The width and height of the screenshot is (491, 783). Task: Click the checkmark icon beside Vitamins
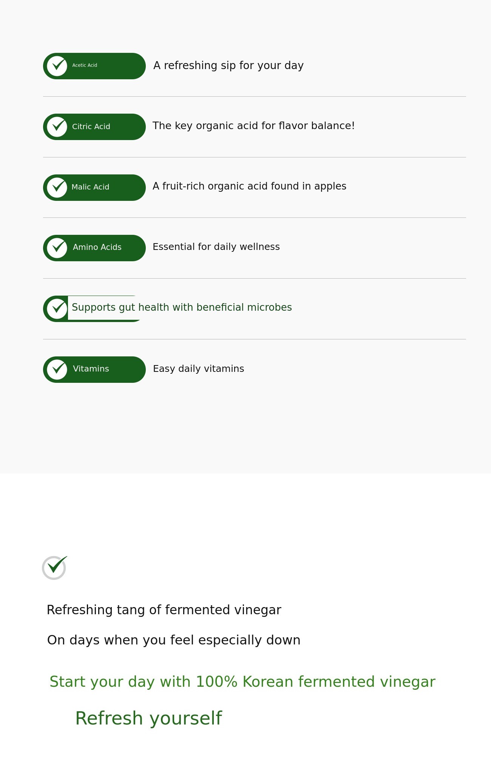[x=57, y=370]
